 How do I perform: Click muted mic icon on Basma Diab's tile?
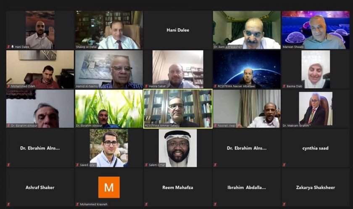click(284, 86)
